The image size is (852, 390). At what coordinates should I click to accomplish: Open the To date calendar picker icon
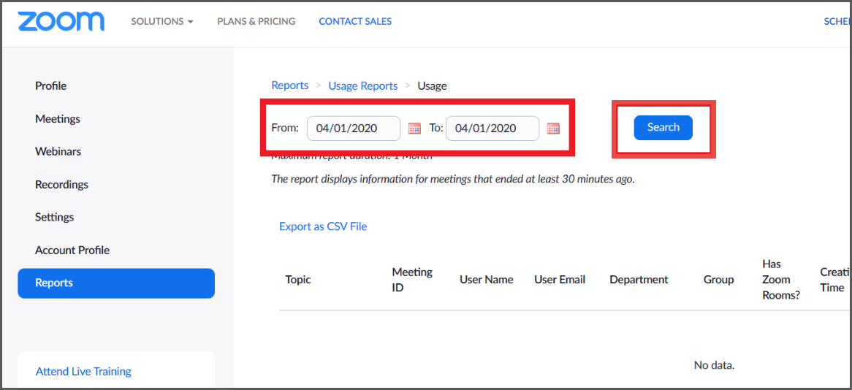pos(553,129)
